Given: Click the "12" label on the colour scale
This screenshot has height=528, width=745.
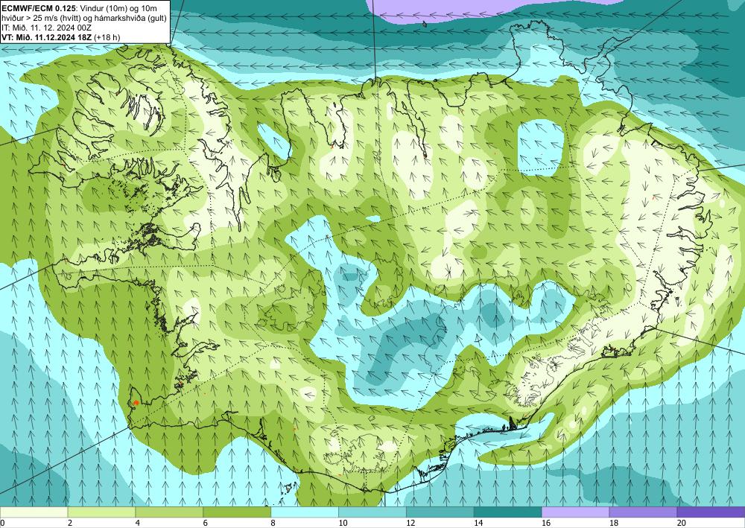Looking at the screenshot, I should [410, 523].
